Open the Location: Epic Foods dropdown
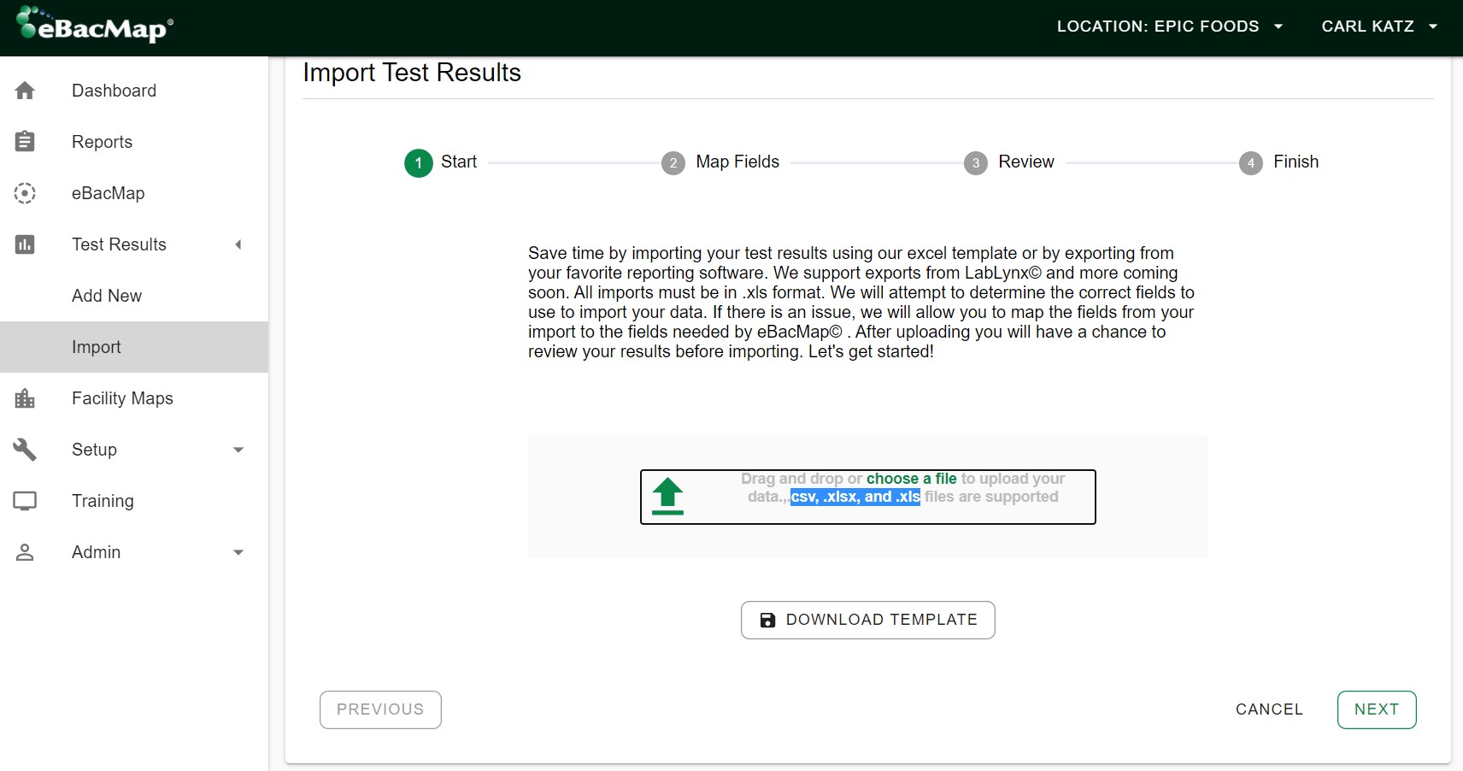The width and height of the screenshot is (1463, 771). coord(1169,26)
